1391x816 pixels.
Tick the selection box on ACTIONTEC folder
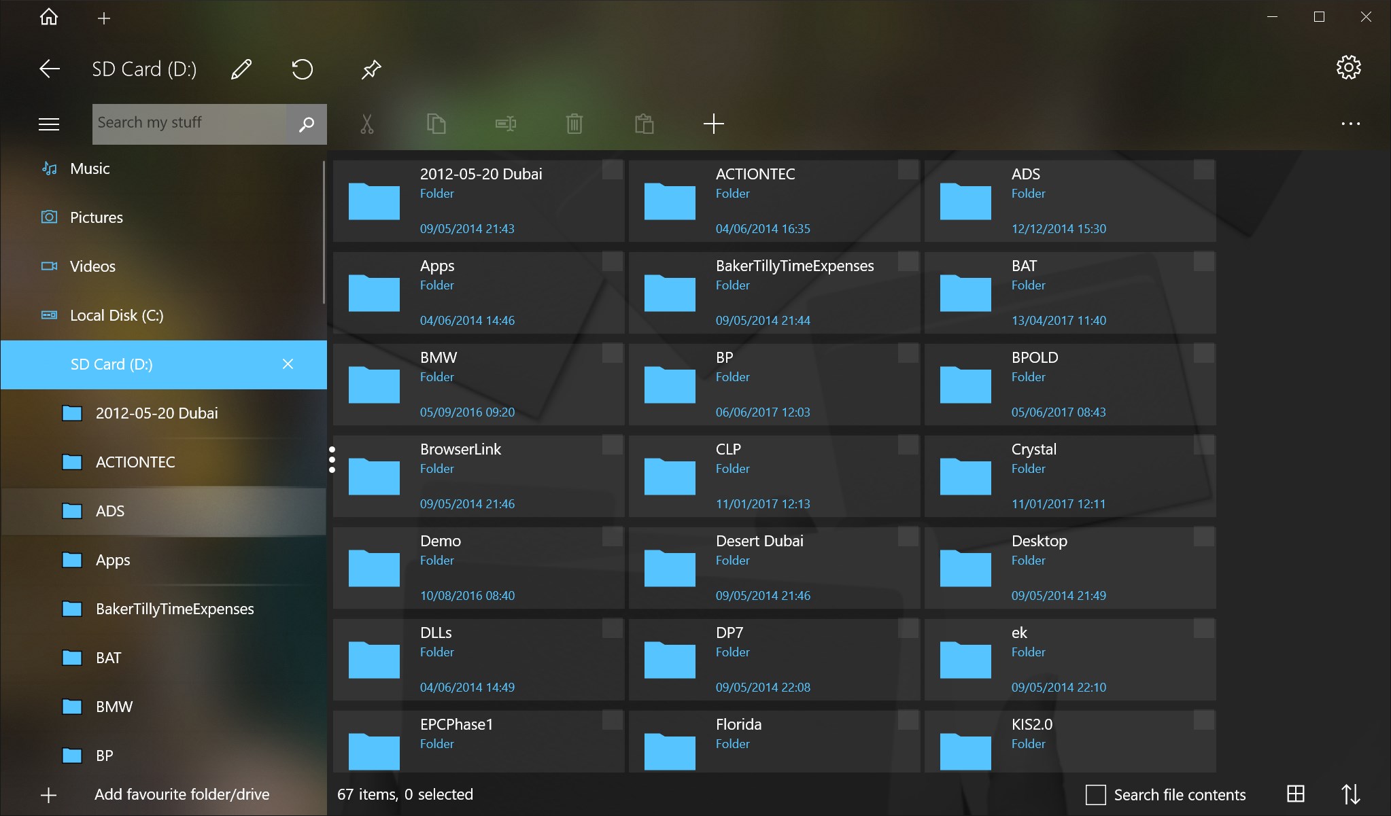[x=908, y=170]
